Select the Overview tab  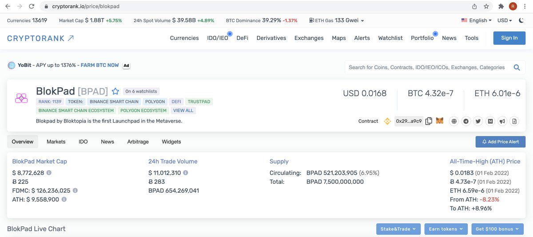[x=23, y=142]
